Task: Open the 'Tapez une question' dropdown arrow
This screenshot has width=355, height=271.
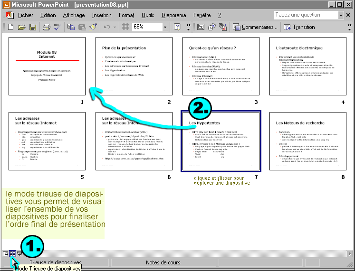Action: [x=341, y=15]
